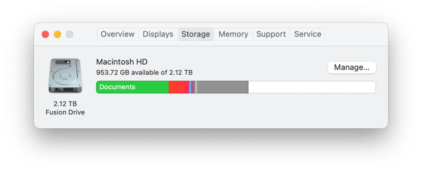Click the Fusion Drive label
Viewport: 422px width, 173px height.
[65, 112]
